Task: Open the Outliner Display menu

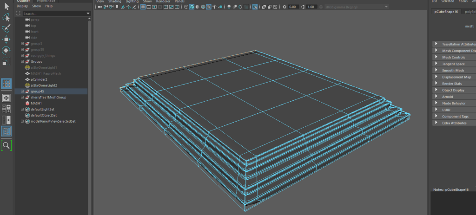Action: [x=22, y=7]
